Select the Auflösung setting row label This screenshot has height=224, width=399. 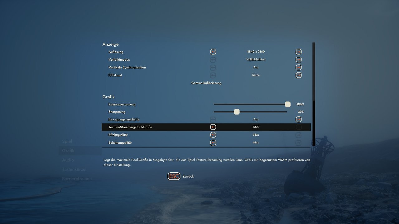pyautogui.click(x=116, y=52)
